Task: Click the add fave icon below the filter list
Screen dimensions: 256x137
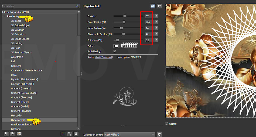Action: tap(6, 134)
